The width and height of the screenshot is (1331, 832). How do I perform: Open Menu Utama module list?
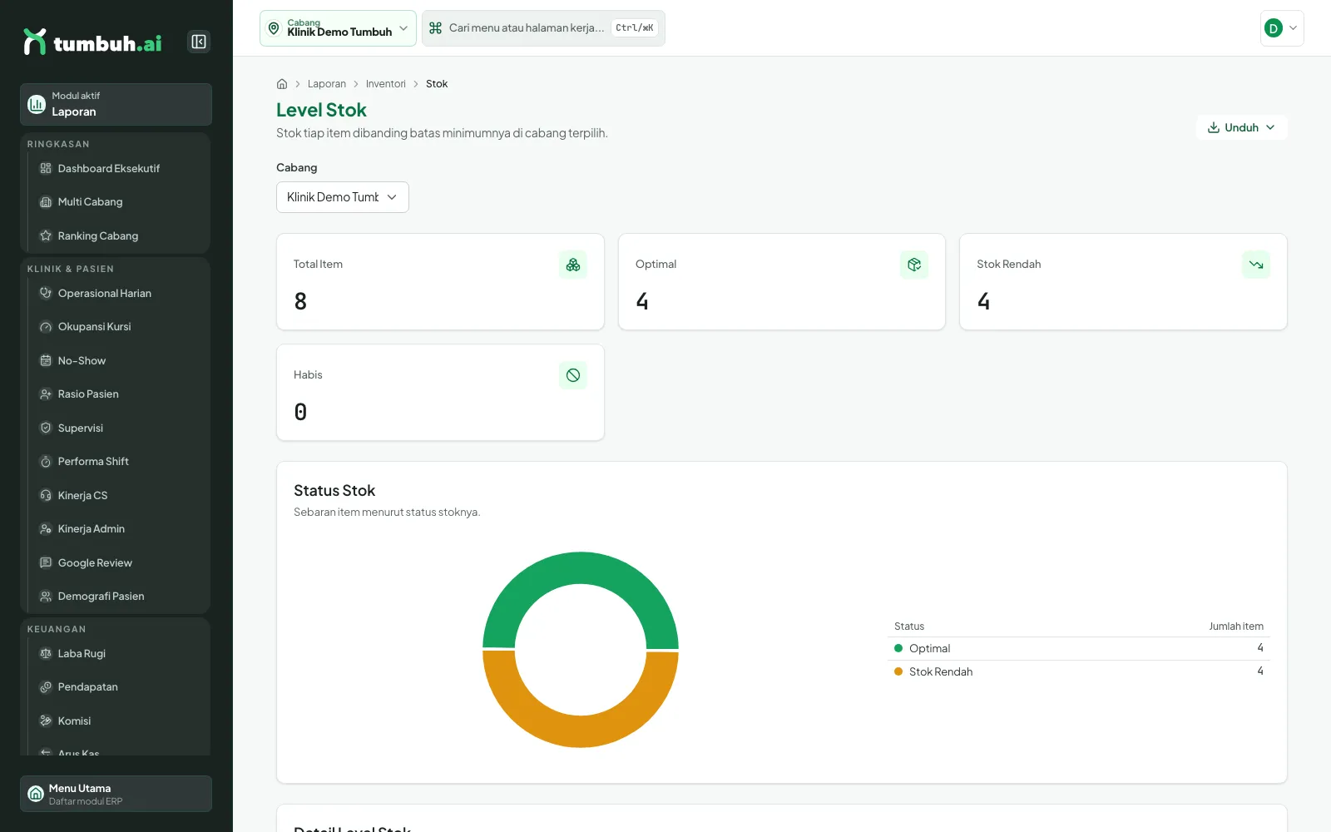[116, 794]
